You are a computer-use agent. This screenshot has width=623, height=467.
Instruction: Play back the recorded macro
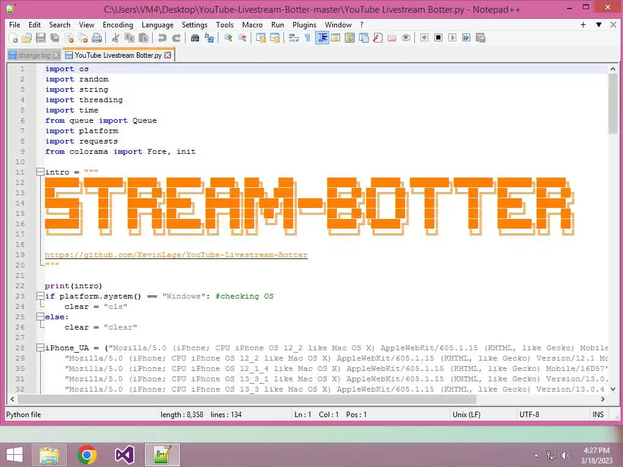pos(452,38)
